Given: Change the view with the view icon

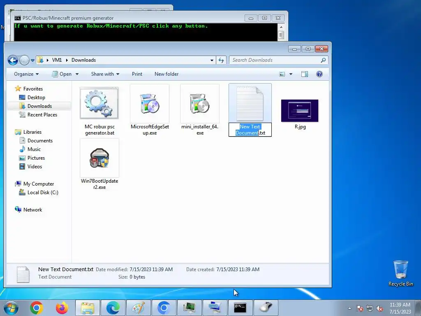Looking at the screenshot, I should tap(282, 74).
